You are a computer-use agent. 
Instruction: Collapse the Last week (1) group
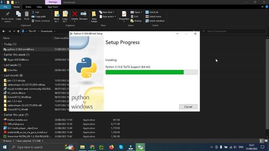pyautogui.click(x=2, y=65)
